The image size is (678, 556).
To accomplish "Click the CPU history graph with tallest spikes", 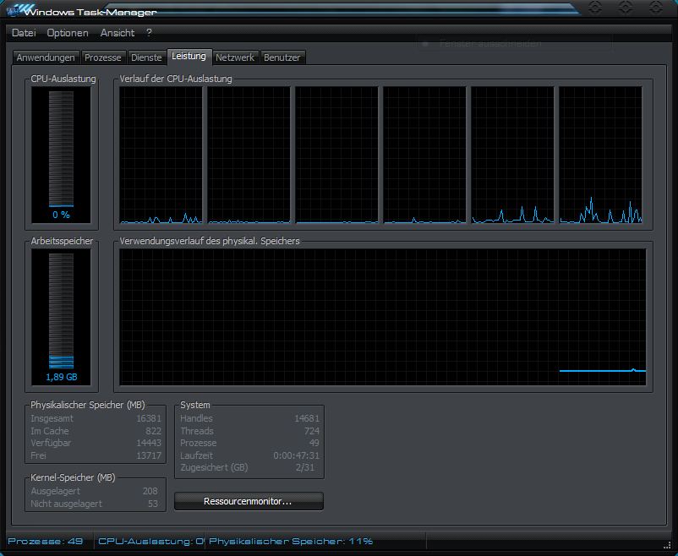I will (600, 155).
